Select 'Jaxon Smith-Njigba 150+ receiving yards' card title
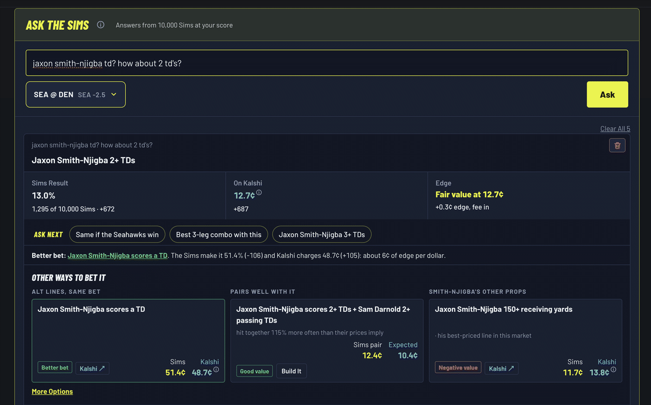651x405 pixels. [503, 309]
